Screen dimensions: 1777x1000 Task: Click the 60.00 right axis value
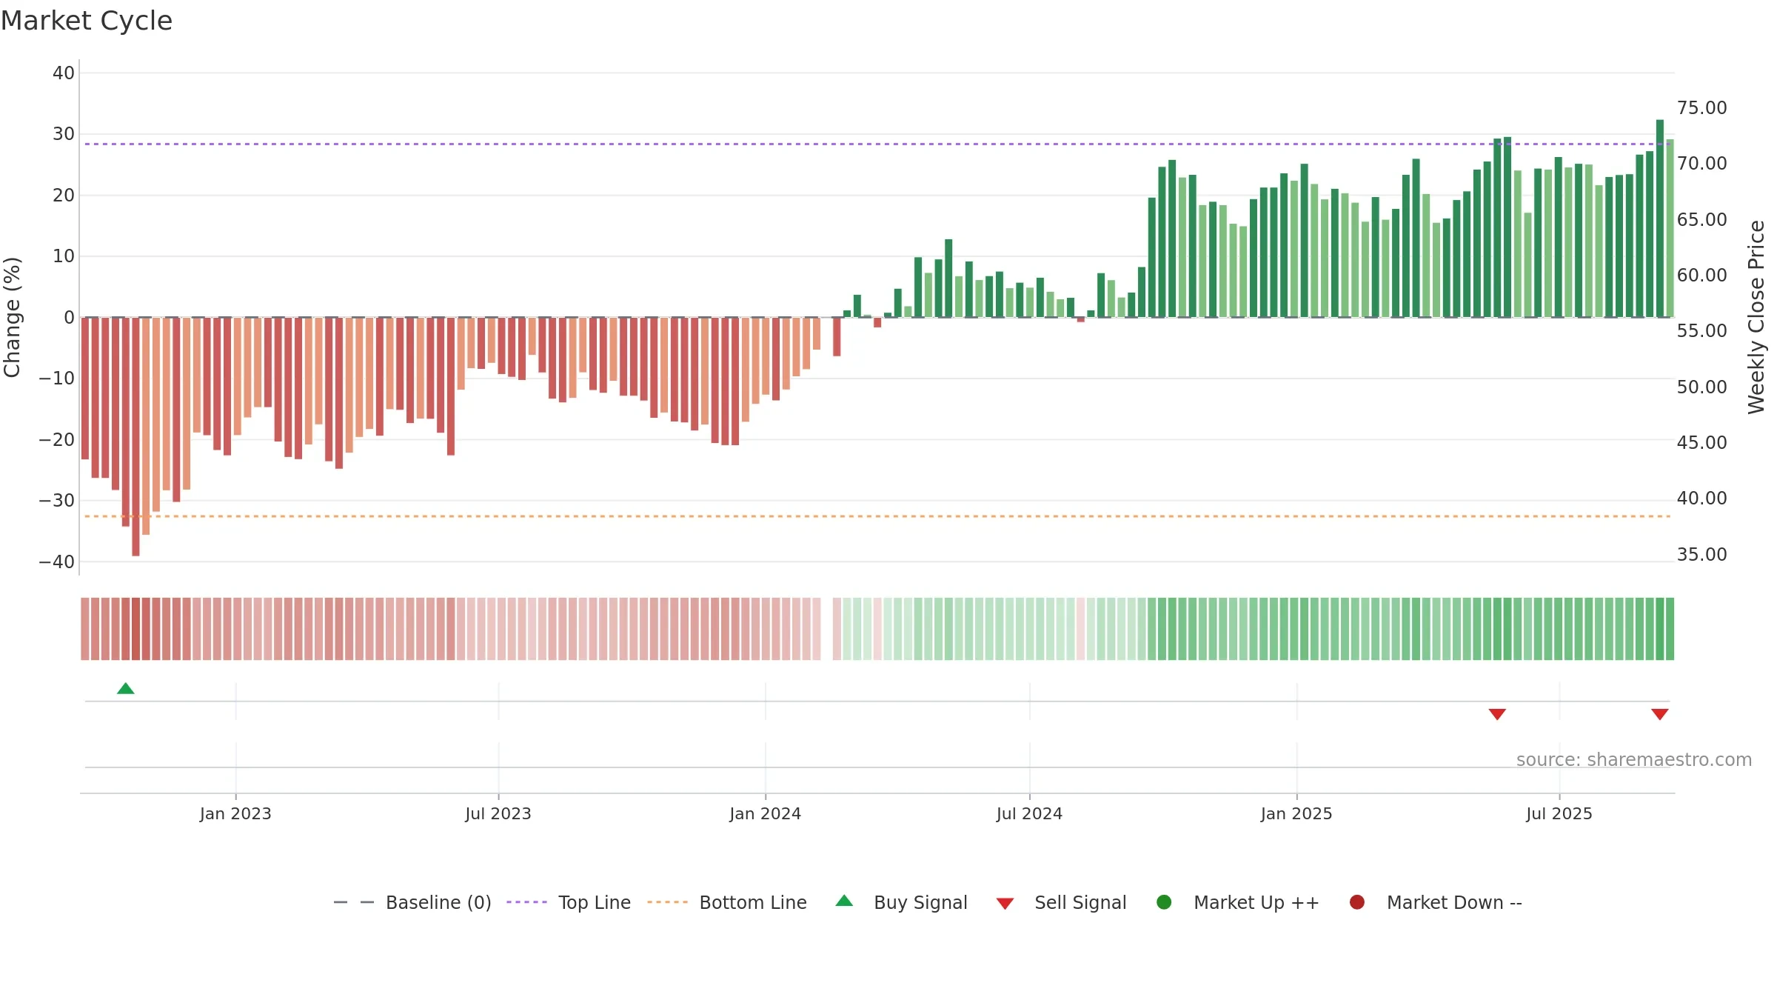(x=1701, y=276)
